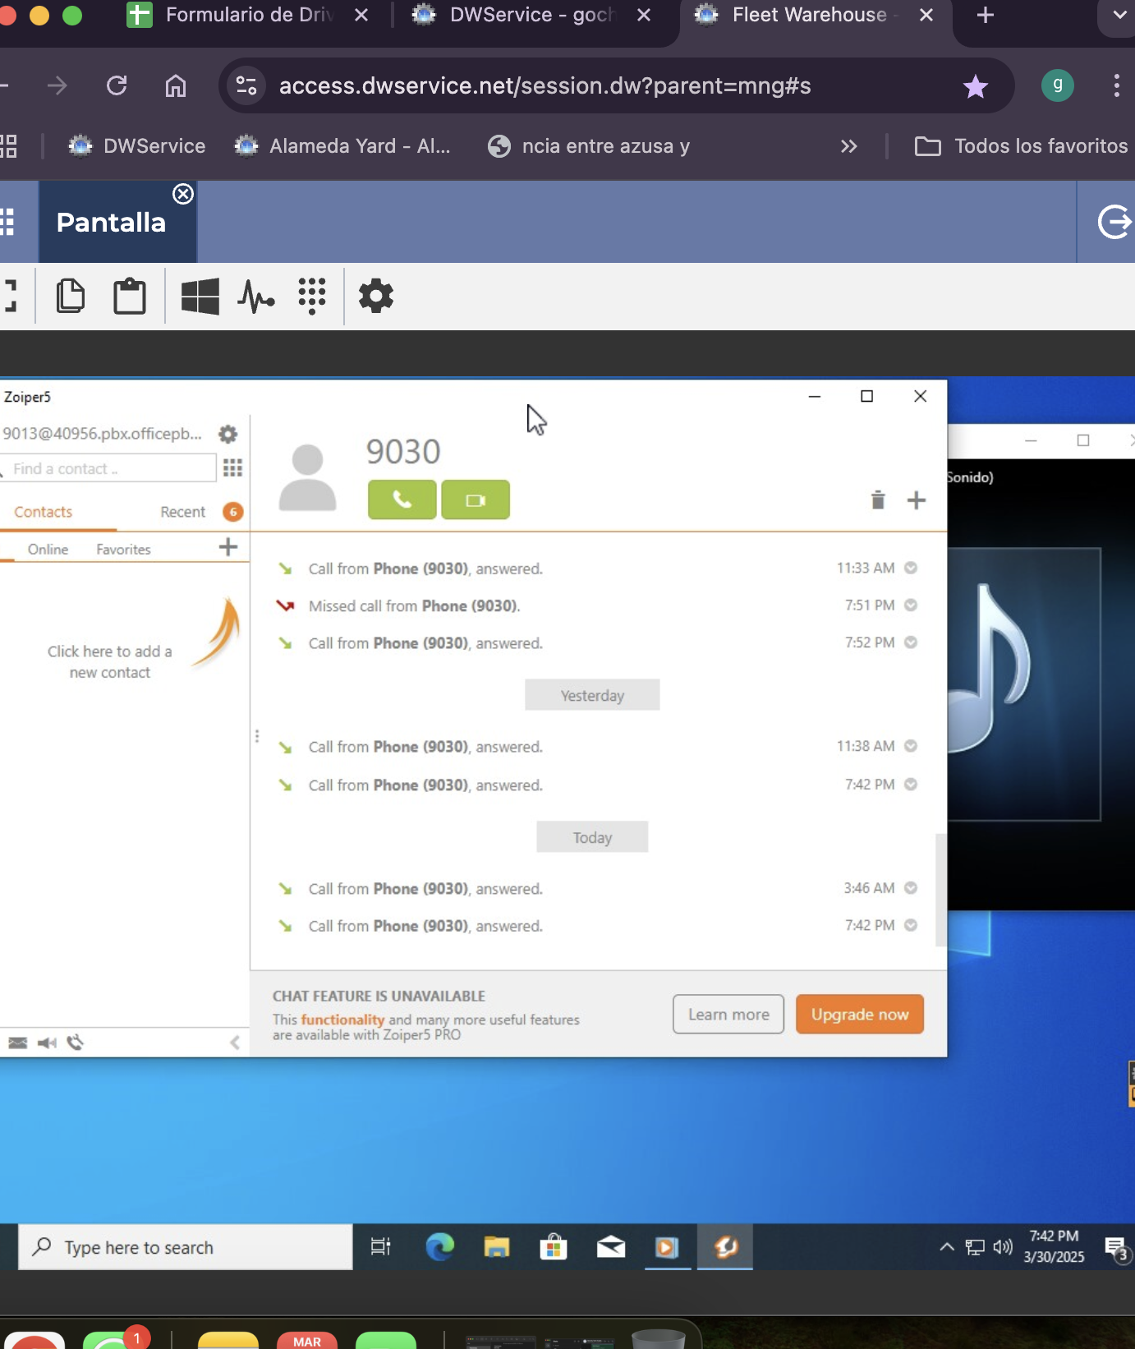This screenshot has width=1135, height=1349.
Task: Click Upgrade now button
Action: tap(860, 1015)
